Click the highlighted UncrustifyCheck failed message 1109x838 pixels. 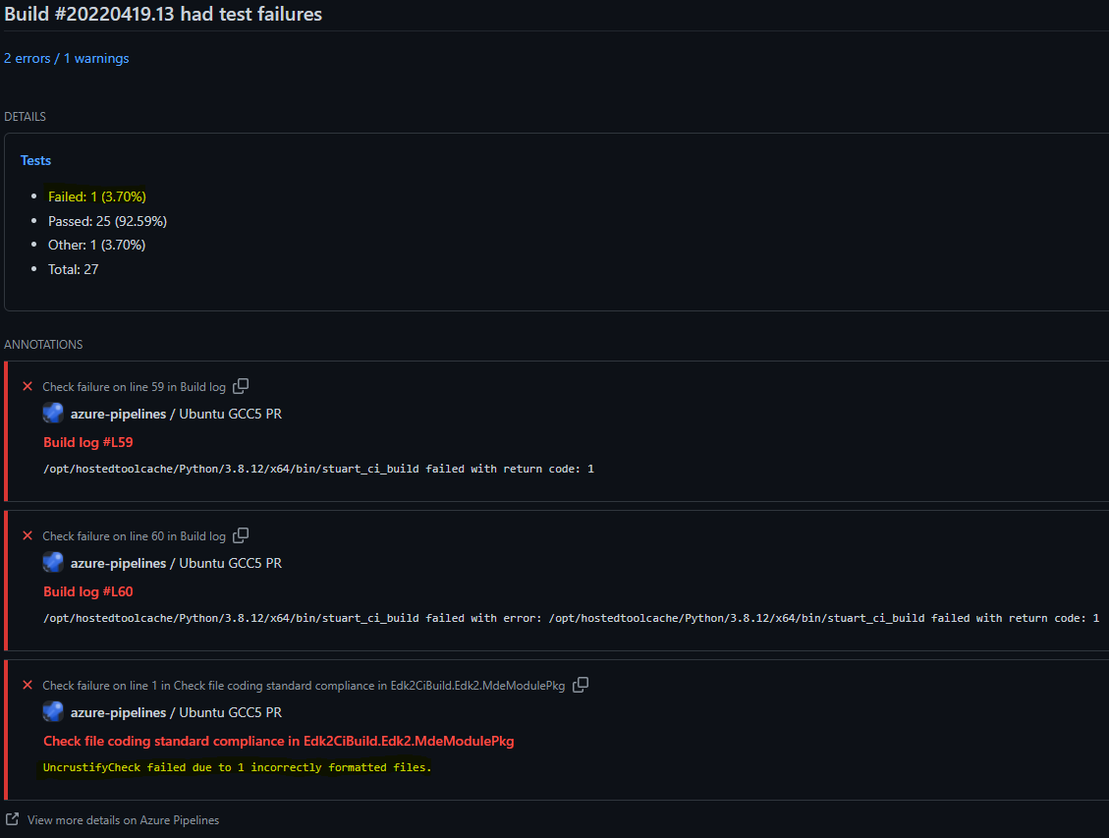(x=237, y=767)
